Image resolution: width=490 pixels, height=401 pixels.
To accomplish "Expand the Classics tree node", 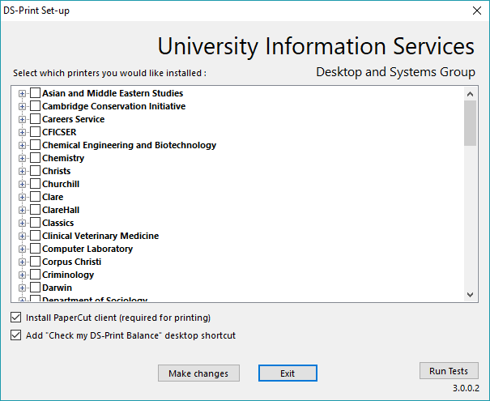I will coord(22,223).
